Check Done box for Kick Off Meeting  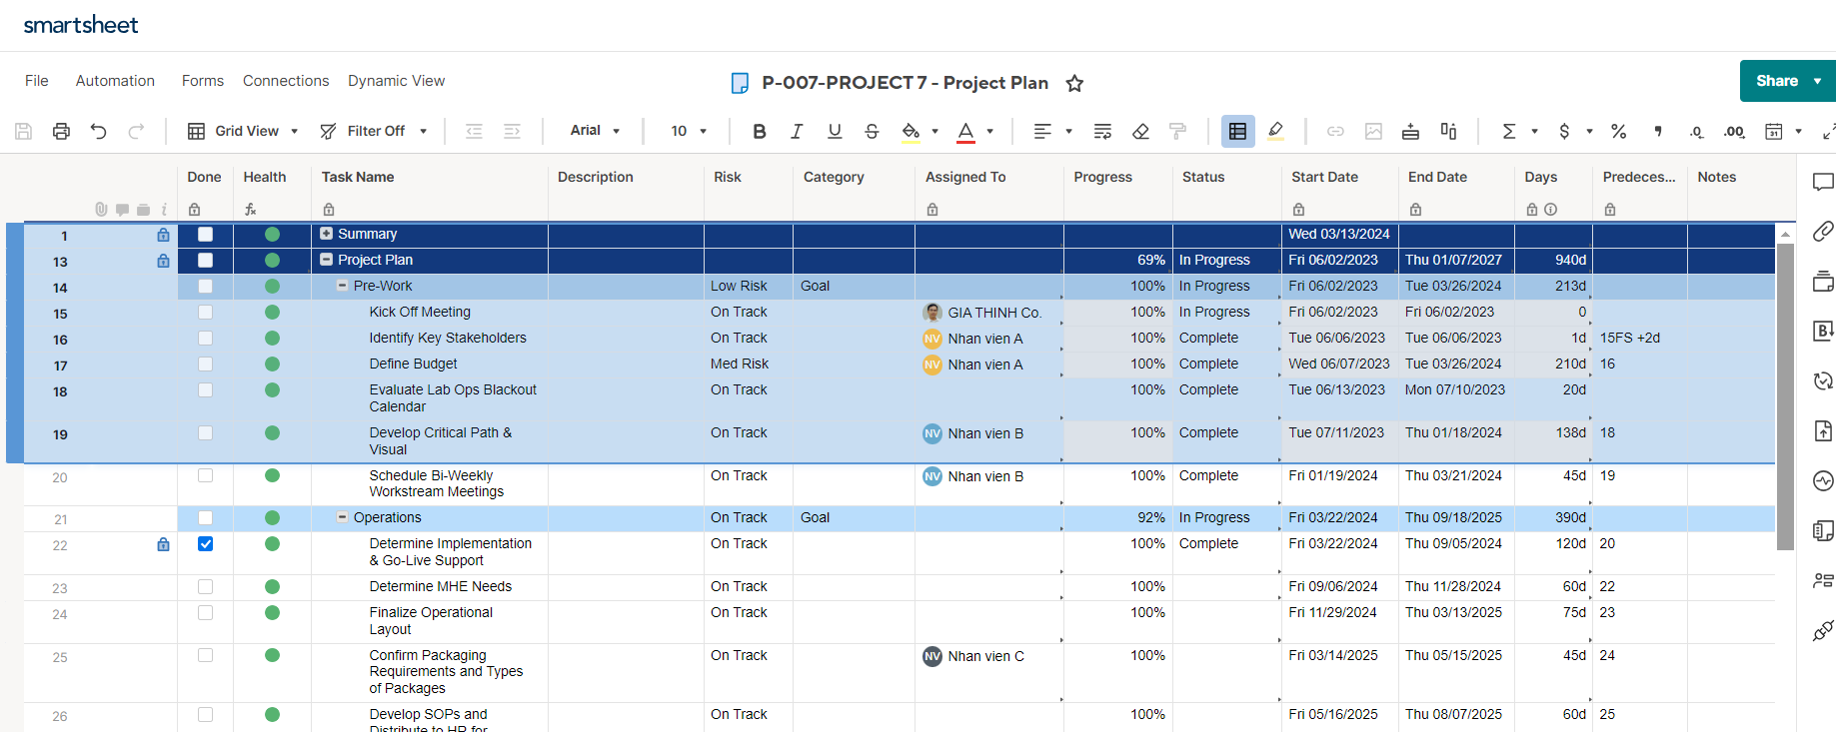click(205, 312)
